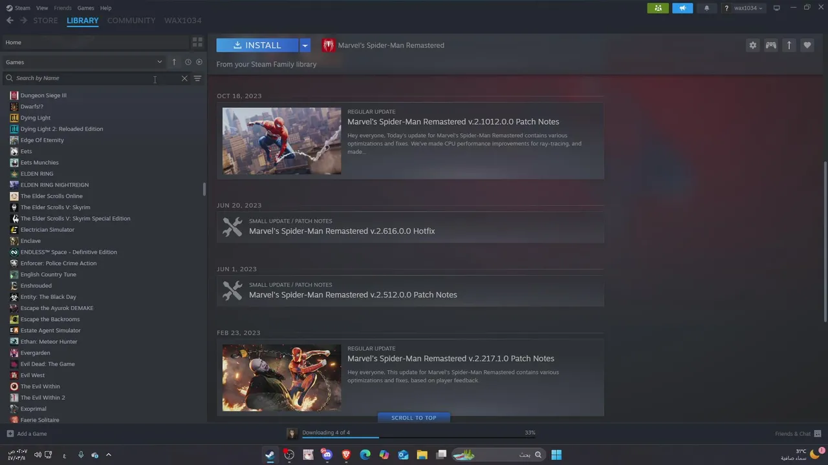The width and height of the screenshot is (828, 465).
Task: Open game settings gear for Spider-Man
Action: [752, 45]
